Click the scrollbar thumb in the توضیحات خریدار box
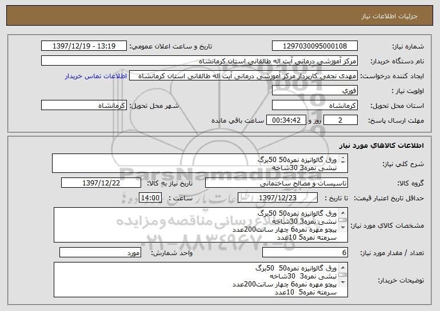 click(343, 275)
